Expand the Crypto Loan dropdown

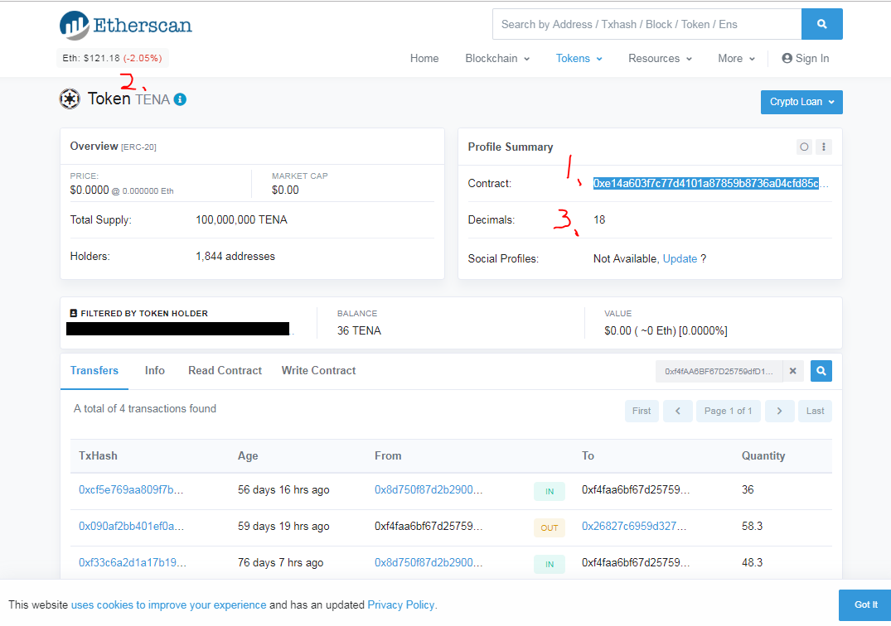coord(801,102)
